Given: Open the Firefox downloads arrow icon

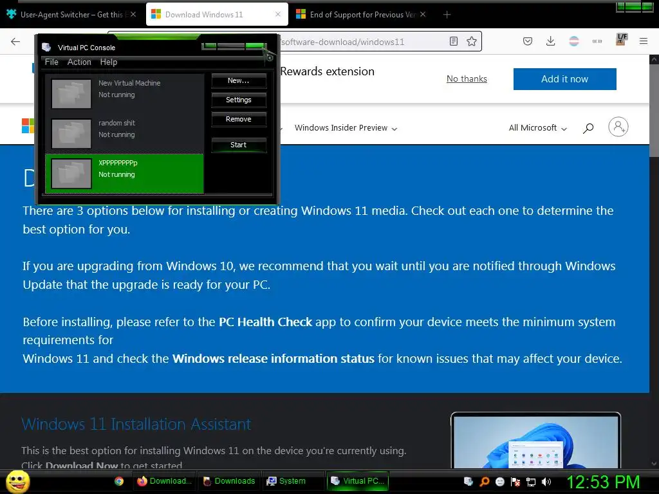Looking at the screenshot, I should [551, 41].
